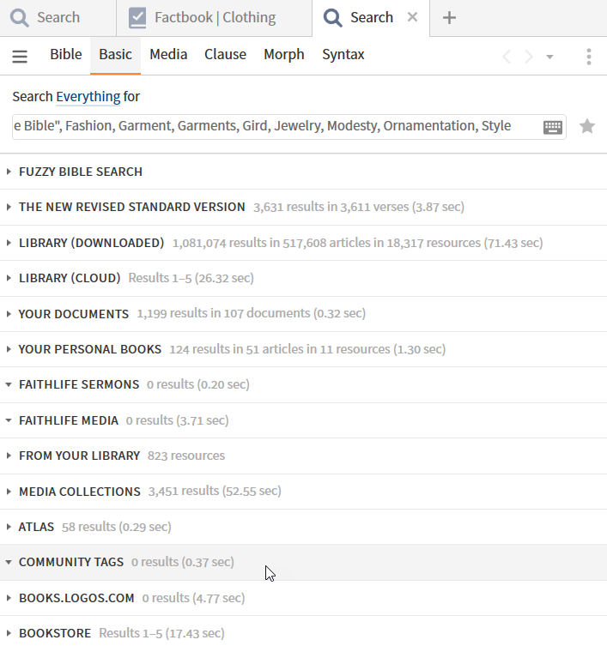Click the LIBRARY (CLOUD) heading
Image resolution: width=607 pixels, height=652 pixels.
coord(70,278)
